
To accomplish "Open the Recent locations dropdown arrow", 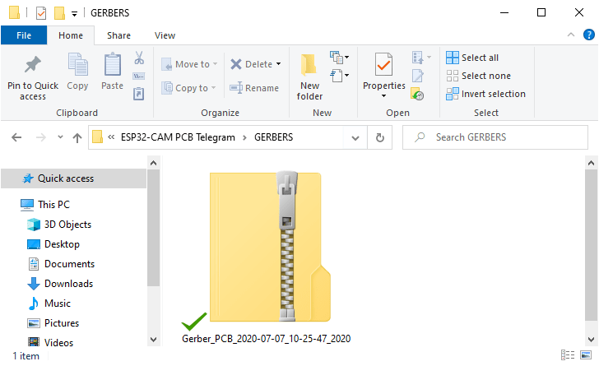I will [x=60, y=137].
